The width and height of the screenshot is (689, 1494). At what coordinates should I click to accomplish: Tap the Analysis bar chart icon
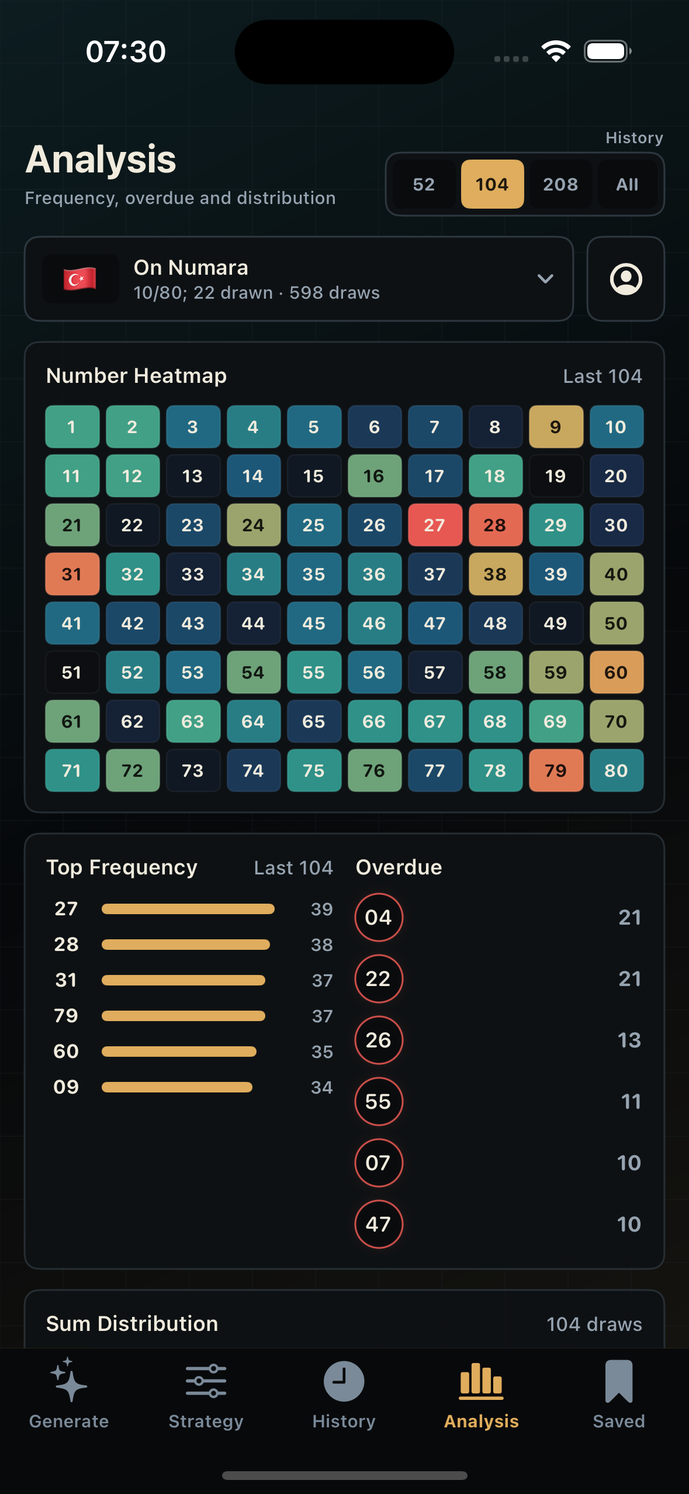[481, 1381]
